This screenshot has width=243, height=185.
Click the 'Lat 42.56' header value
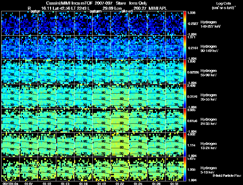[61, 8]
